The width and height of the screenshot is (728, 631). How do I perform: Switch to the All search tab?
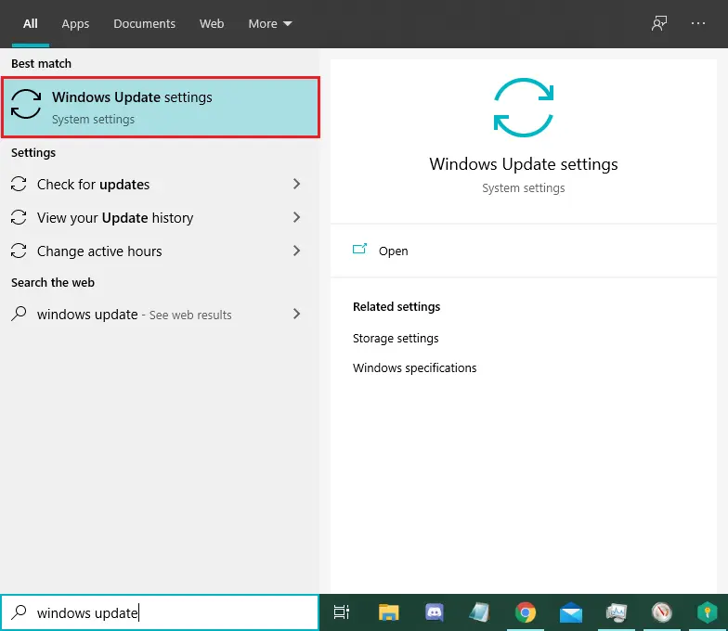coord(30,24)
